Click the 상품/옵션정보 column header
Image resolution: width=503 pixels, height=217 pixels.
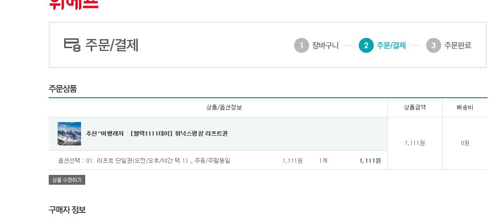[224, 108]
